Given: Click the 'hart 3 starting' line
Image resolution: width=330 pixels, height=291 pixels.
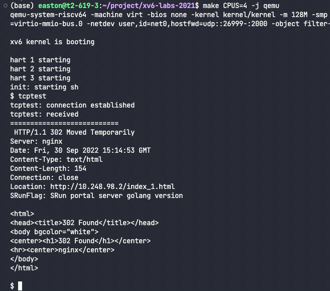Looking at the screenshot, I should [40, 78].
